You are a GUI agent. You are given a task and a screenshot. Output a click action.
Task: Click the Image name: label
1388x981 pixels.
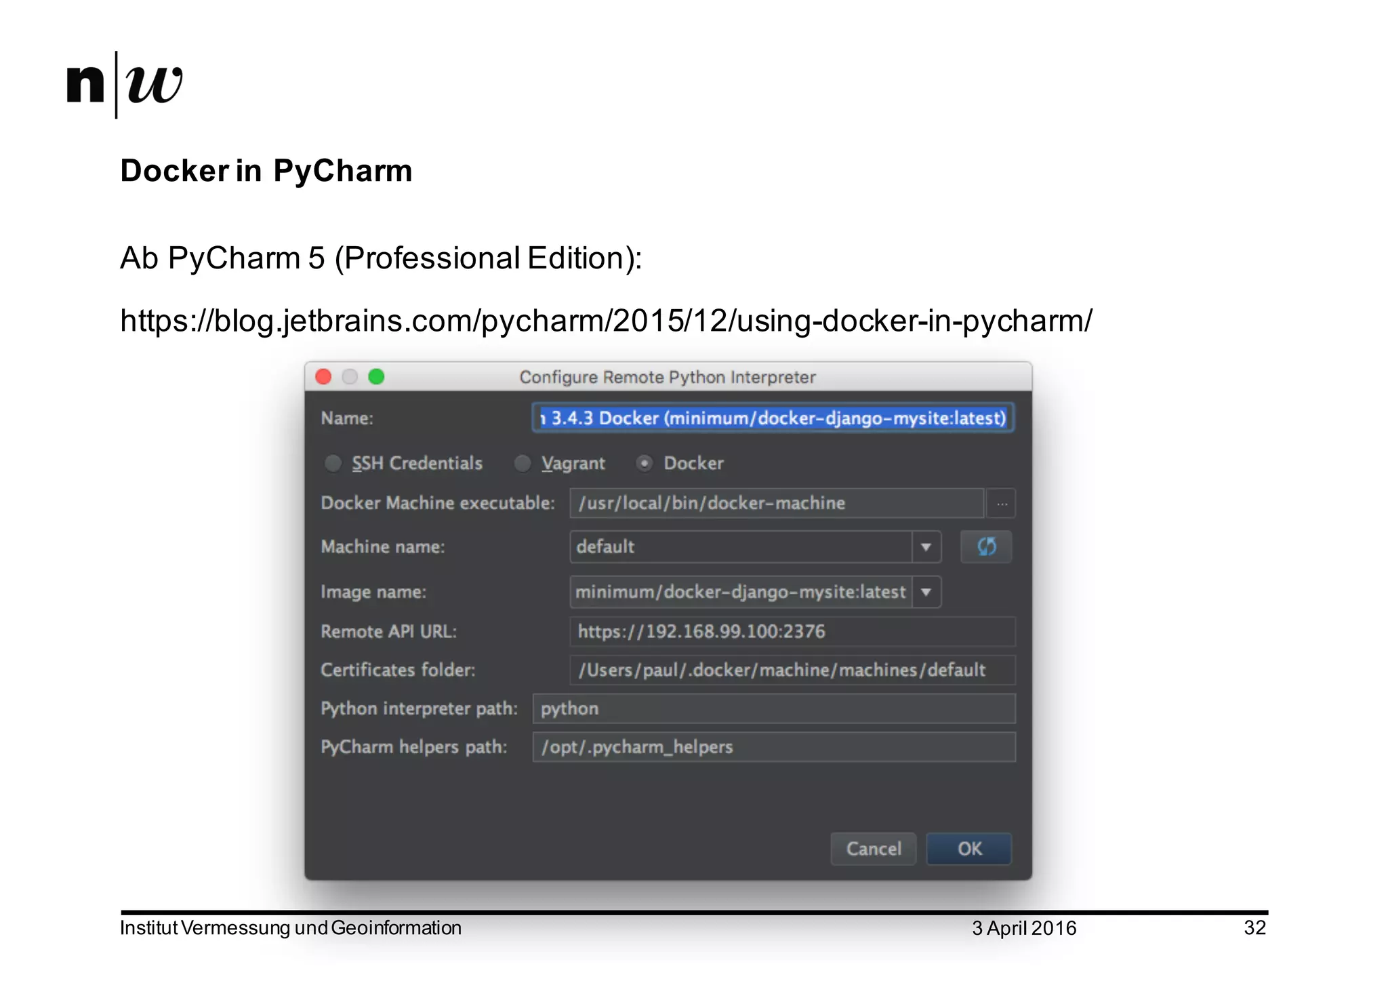click(x=373, y=592)
